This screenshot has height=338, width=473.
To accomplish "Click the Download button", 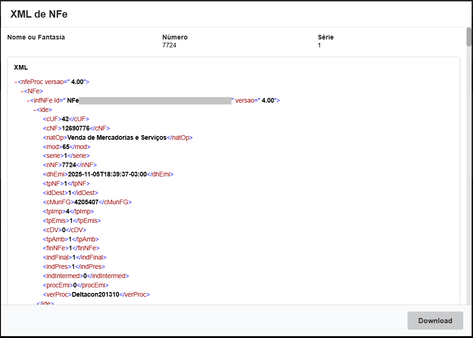I will point(435,321).
